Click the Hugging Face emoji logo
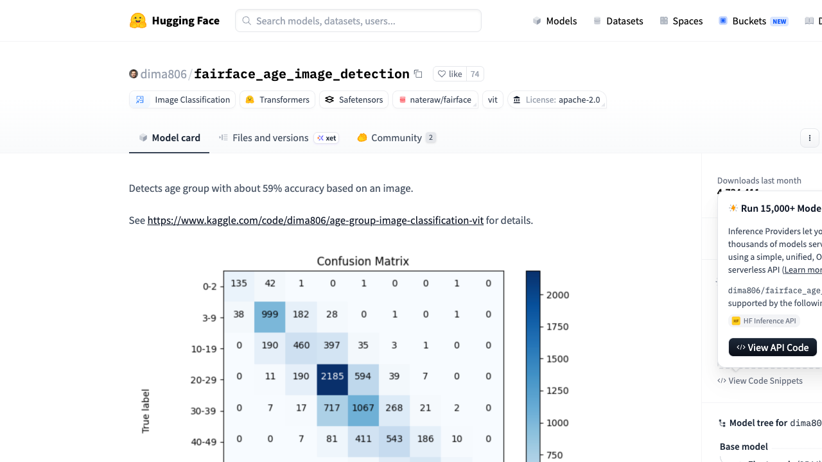This screenshot has height=462, width=822. click(138, 21)
